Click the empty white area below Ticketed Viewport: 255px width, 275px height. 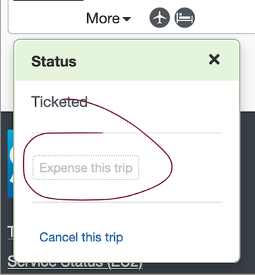[126, 120]
